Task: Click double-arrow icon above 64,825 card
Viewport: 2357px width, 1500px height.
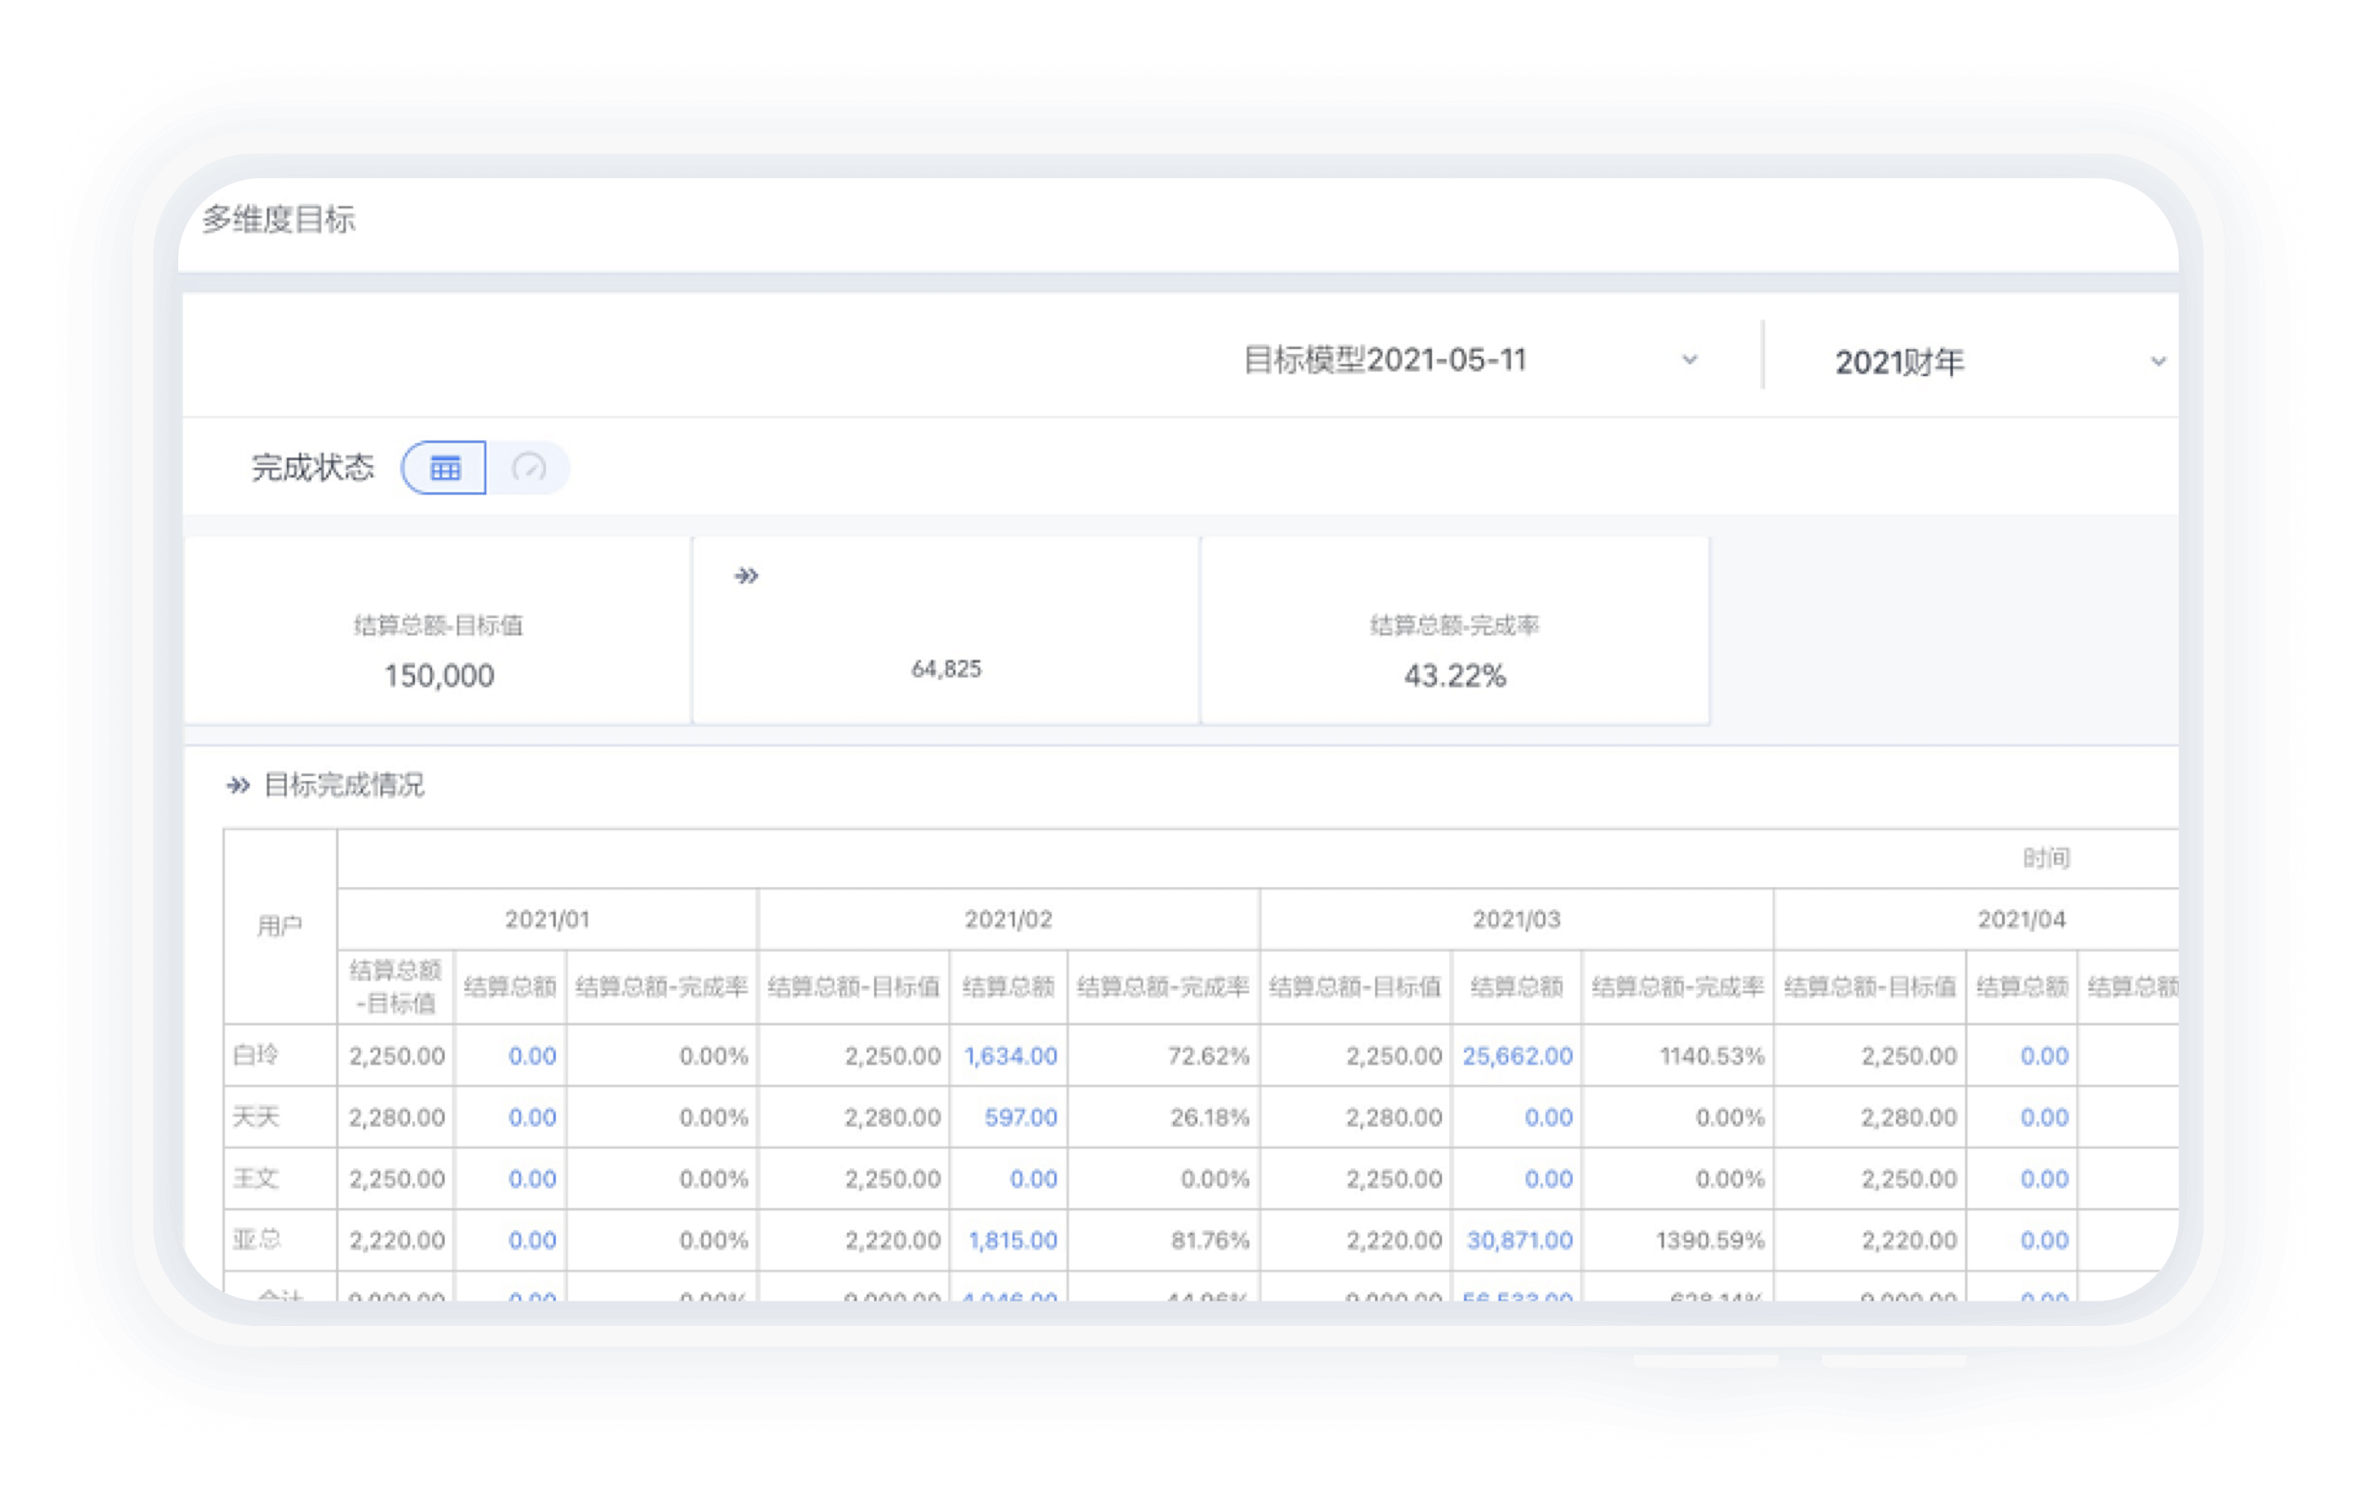Action: tap(746, 576)
